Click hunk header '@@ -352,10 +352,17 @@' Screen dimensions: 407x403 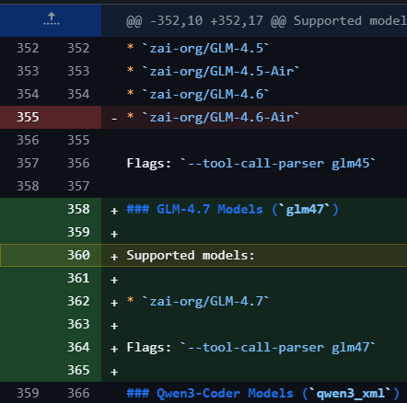[x=206, y=21]
